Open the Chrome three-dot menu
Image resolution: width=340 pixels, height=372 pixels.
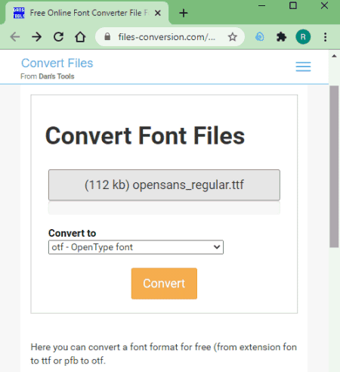(326, 37)
